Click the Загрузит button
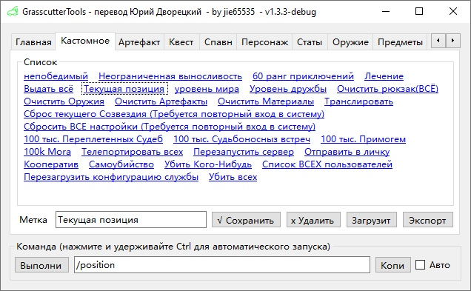Screen dimensions: 471x291 [372, 220]
